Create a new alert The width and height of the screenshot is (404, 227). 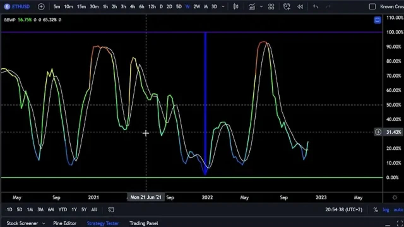click(287, 6)
